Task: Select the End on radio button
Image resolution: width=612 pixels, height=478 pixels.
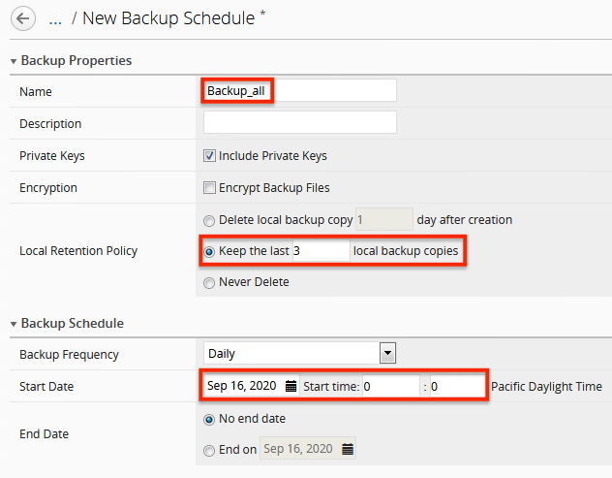Action: [209, 449]
